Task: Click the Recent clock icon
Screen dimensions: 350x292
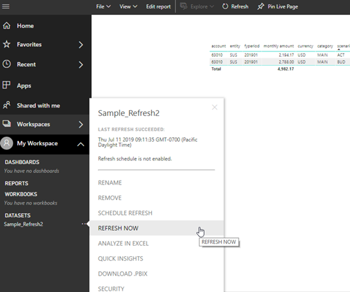Action: [x=7, y=64]
